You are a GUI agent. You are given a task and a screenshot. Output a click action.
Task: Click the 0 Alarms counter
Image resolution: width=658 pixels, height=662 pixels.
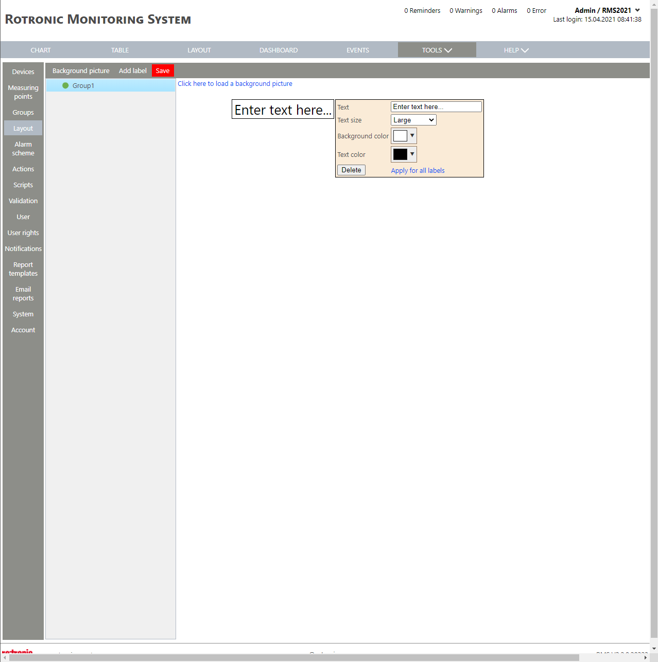pyautogui.click(x=505, y=10)
